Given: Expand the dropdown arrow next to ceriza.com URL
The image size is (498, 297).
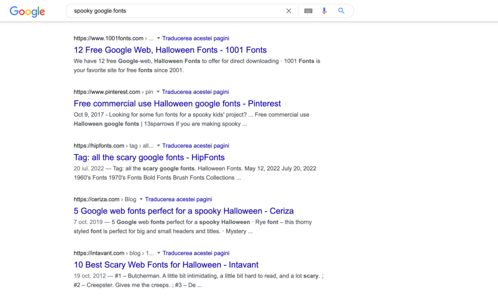Looking at the screenshot, I should click(141, 199).
